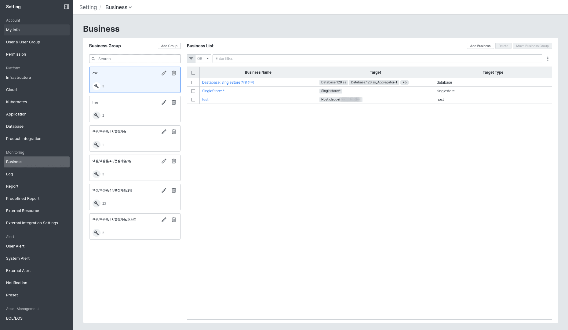Collapse the Setting sidebar panel icon

[66, 7]
